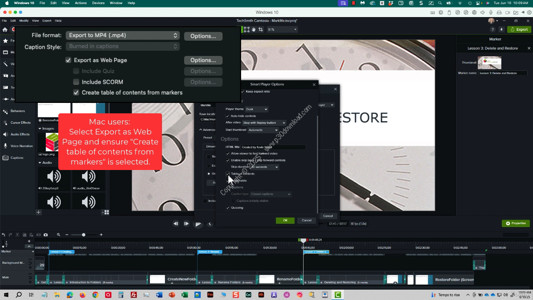The height and width of the screenshot is (300, 533).
Task: Open the Marker track dropdown arrow
Action: (32, 252)
